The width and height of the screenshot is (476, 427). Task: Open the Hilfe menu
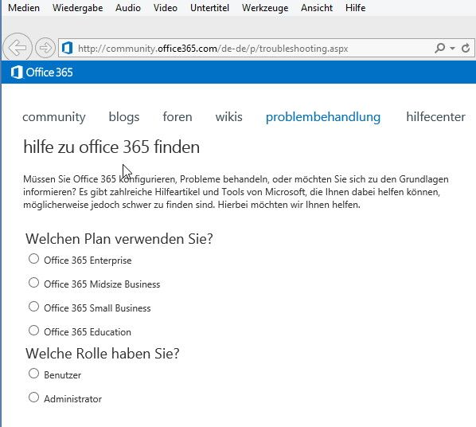coord(355,8)
